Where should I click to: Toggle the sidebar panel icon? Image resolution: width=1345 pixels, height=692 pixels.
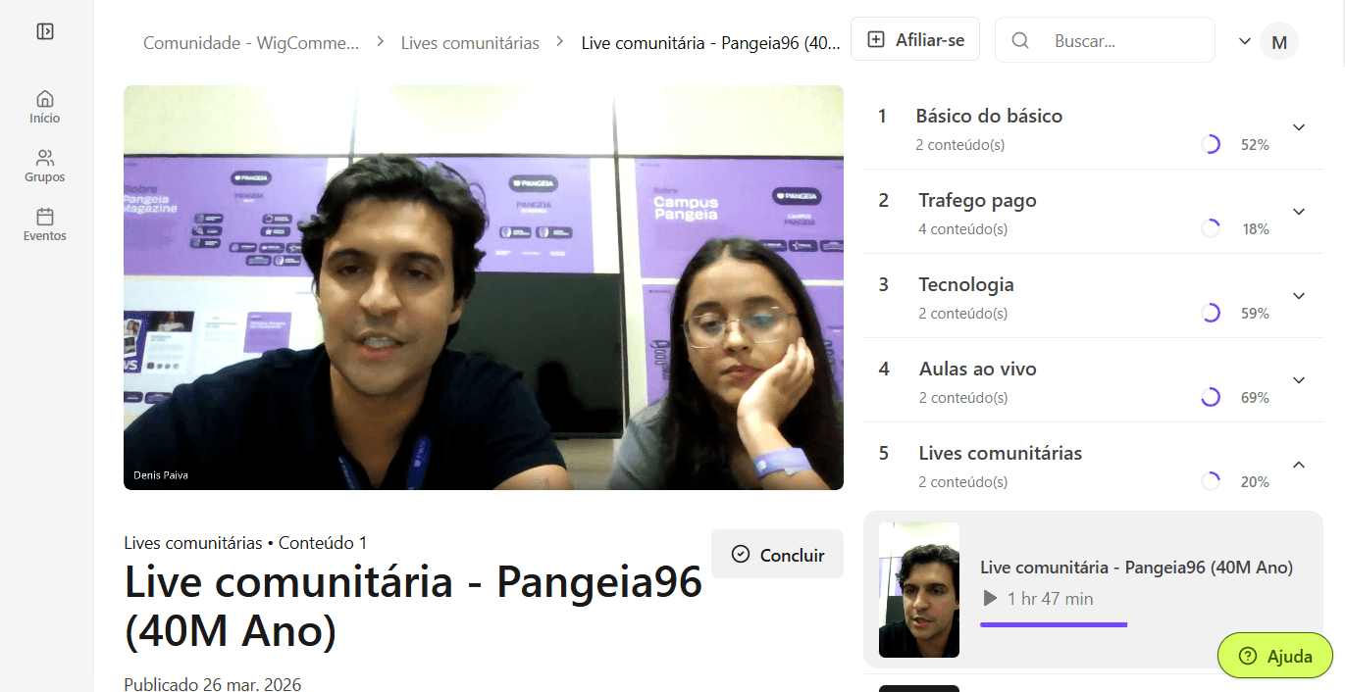(45, 31)
